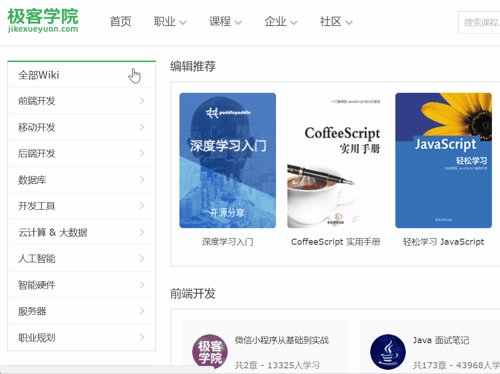Click the Java coffee cup course icon
The image size is (500, 374).
(388, 352)
